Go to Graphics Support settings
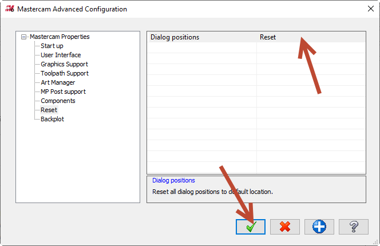This screenshot has width=380, height=246. [64, 64]
